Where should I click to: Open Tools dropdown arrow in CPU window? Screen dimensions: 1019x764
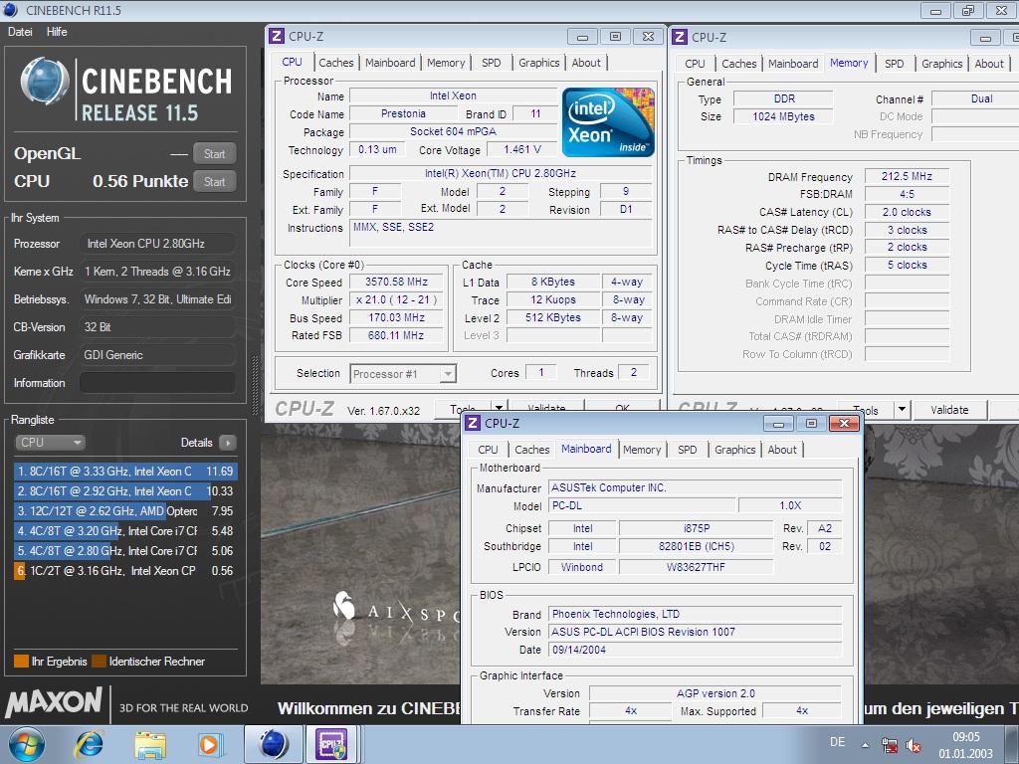coord(499,407)
